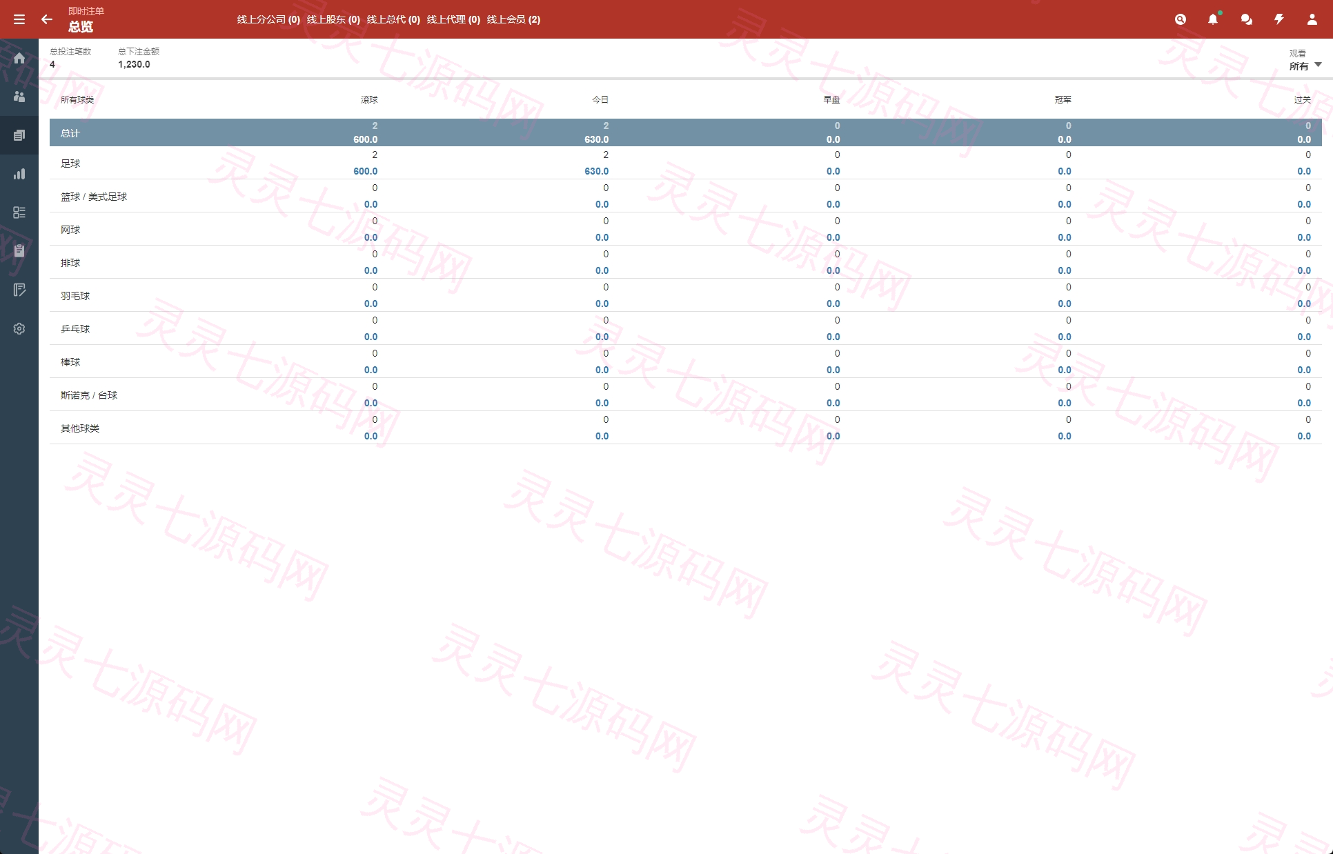Image resolution: width=1333 pixels, height=854 pixels.
Task: Click the search user icon in header
Action: pos(1181,19)
